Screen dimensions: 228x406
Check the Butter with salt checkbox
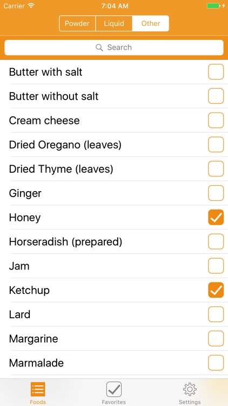[216, 71]
